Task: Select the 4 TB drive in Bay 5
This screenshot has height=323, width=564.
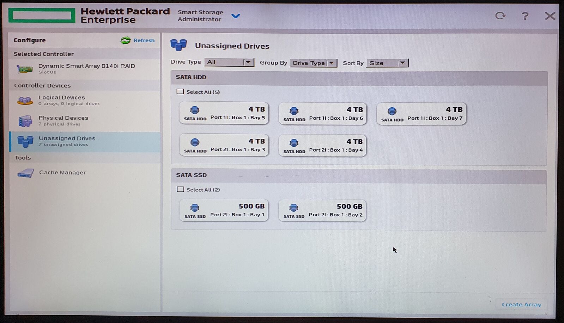Action: coord(224,113)
